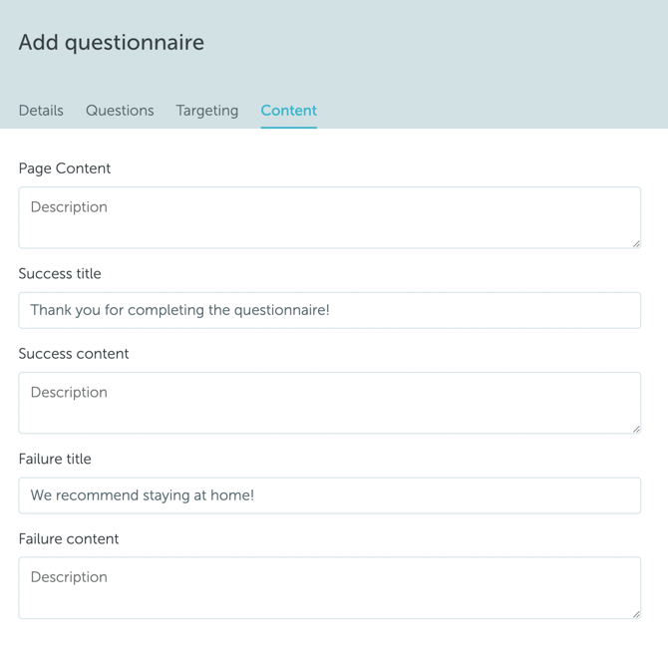This screenshot has height=650, width=668.
Task: Click the Success content textarea resize handle
Action: [x=635, y=428]
